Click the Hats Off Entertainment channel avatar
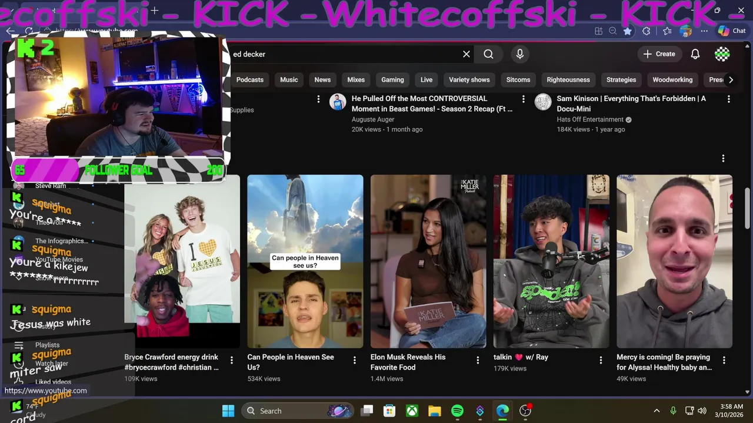 tap(542, 102)
